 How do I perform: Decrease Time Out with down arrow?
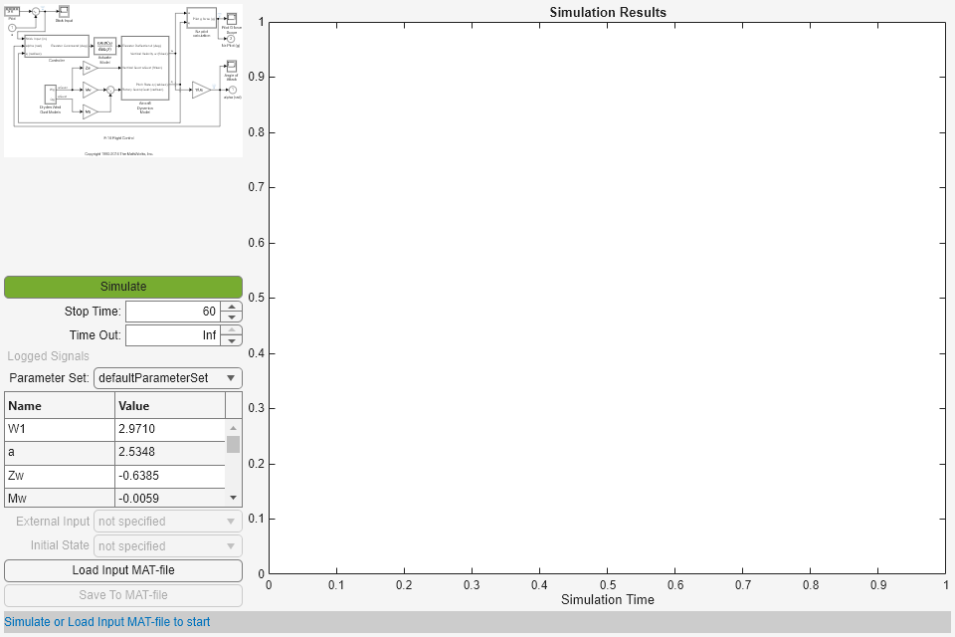pos(232,340)
